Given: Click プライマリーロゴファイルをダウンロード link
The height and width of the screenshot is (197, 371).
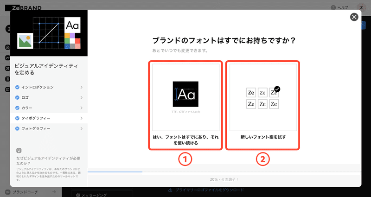Looking at the screenshot, I should click(206, 190).
